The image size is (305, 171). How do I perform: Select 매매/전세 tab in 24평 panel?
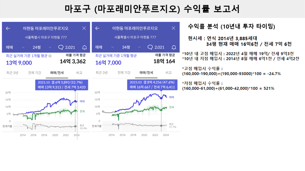coord(57,73)
